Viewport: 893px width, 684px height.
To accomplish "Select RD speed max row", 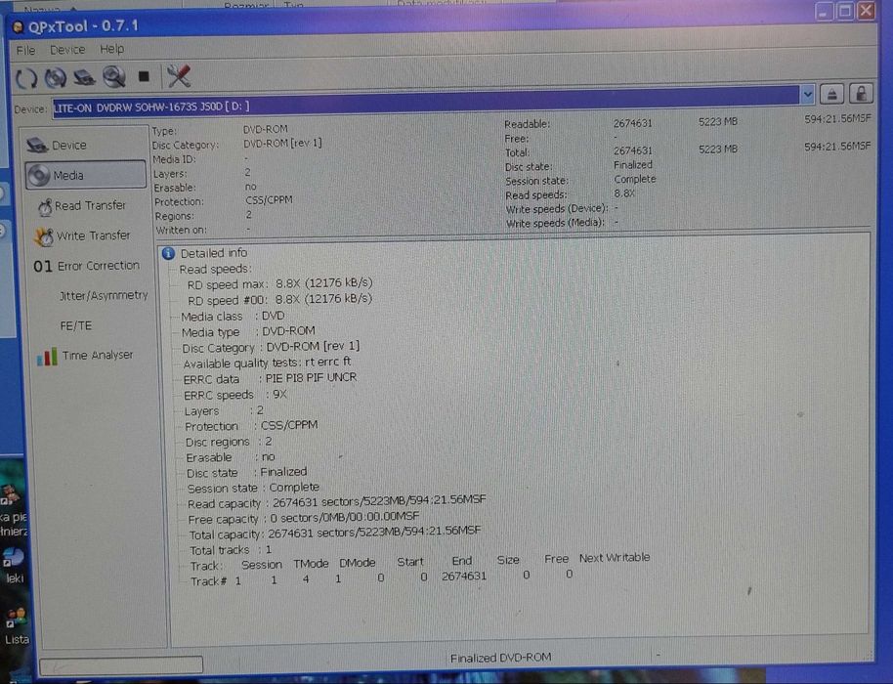I will tap(279, 283).
